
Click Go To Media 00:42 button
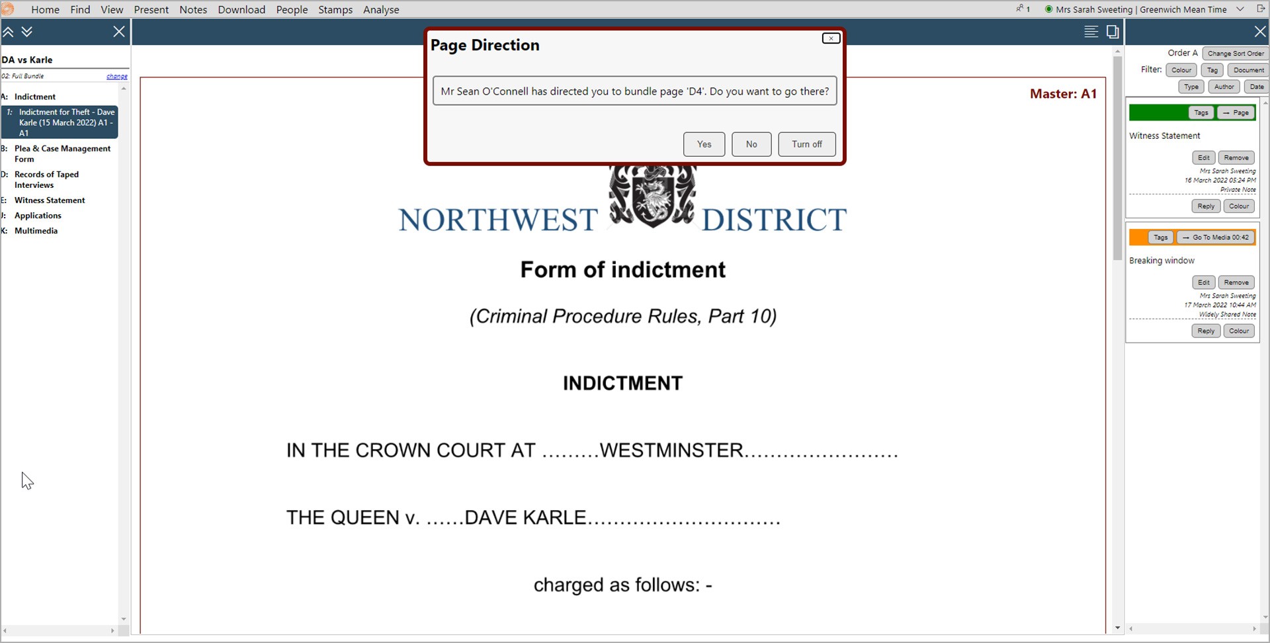(x=1216, y=237)
